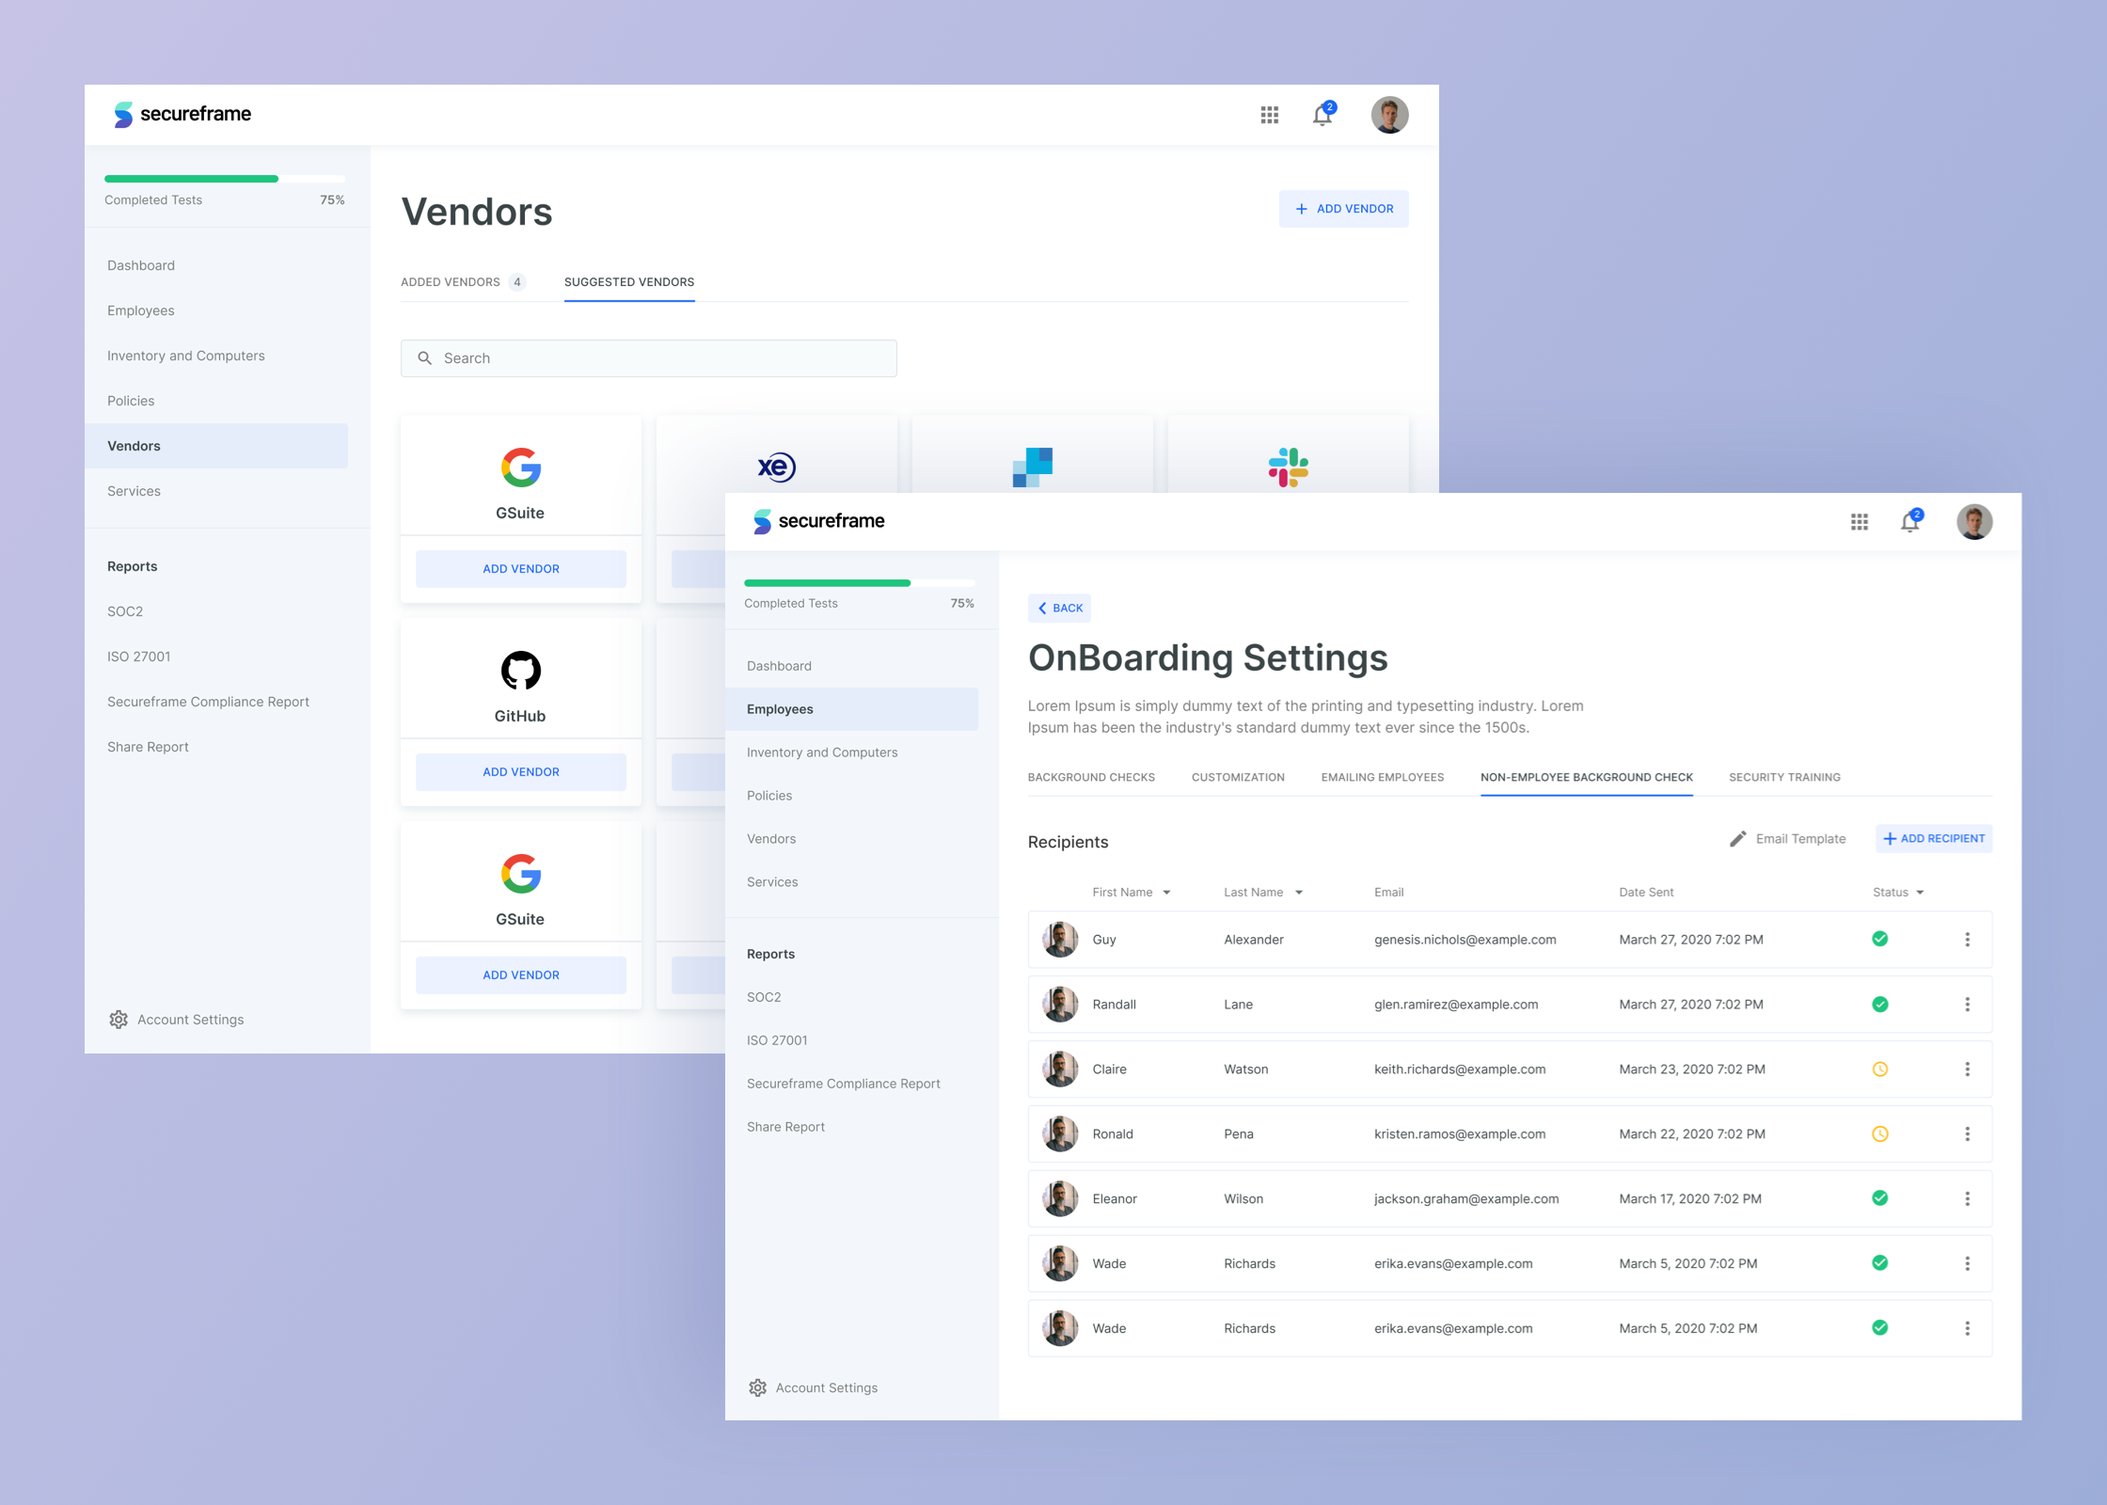Open the kebab menu for Guy Alexander

(1967, 940)
